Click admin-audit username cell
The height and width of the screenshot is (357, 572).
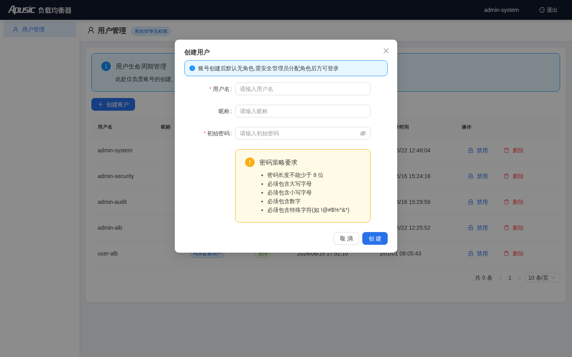pos(112,202)
